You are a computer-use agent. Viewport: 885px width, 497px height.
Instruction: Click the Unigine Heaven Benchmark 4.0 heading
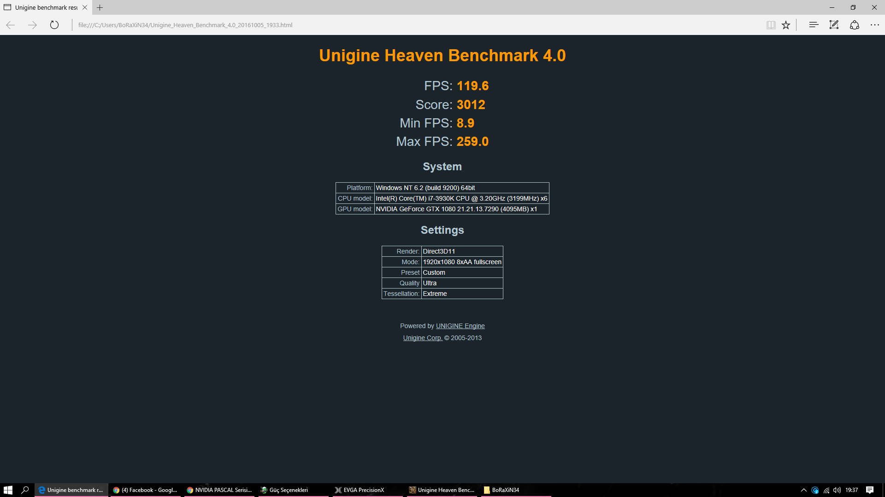(x=442, y=56)
